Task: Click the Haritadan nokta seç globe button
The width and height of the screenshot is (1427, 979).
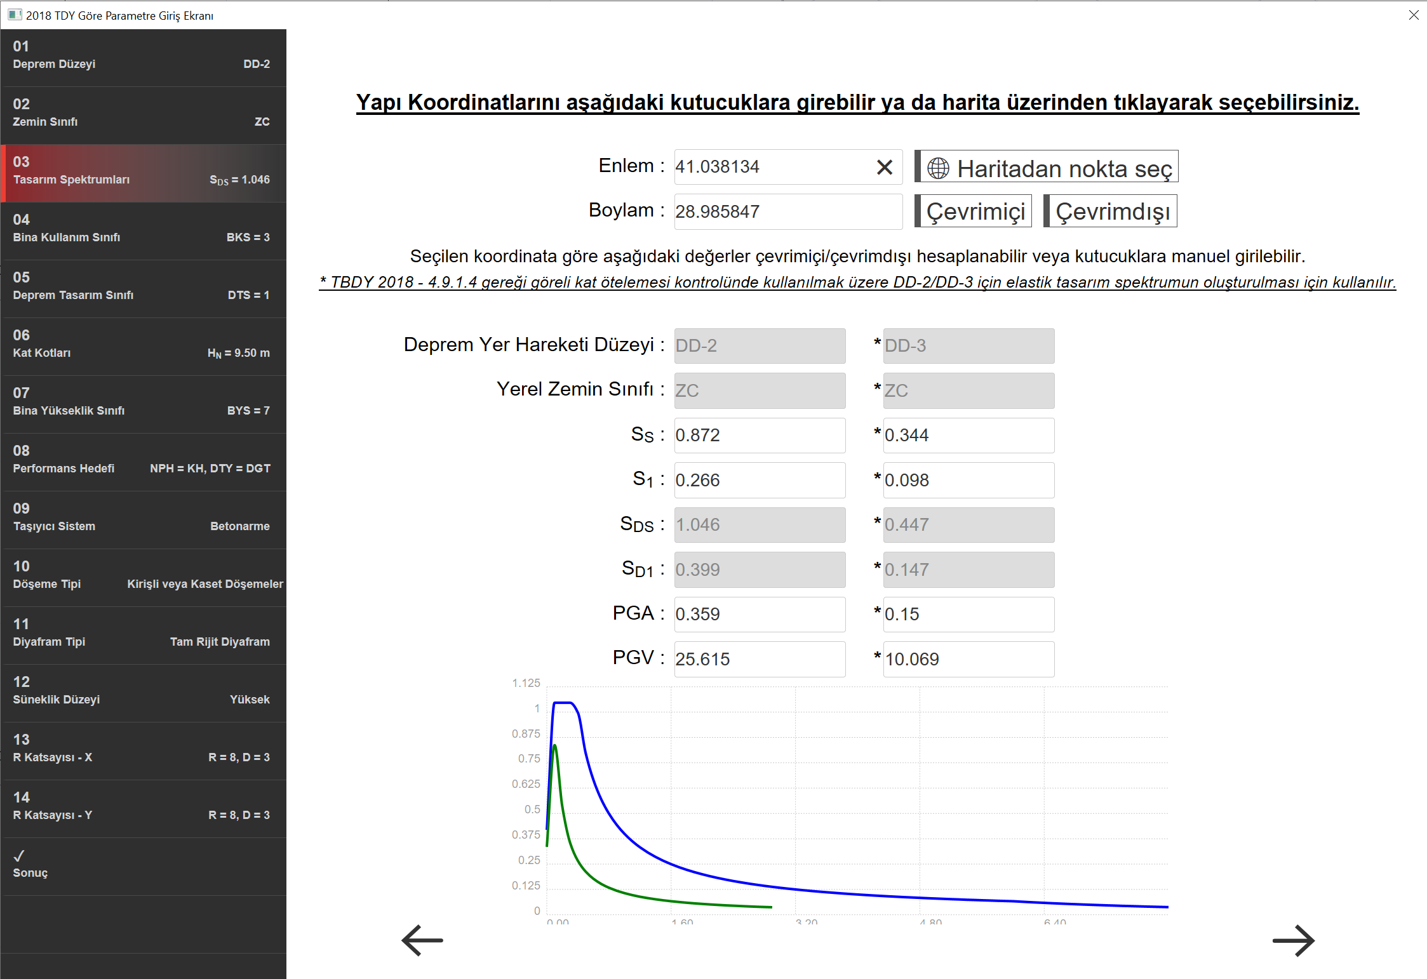Action: coord(1047,168)
